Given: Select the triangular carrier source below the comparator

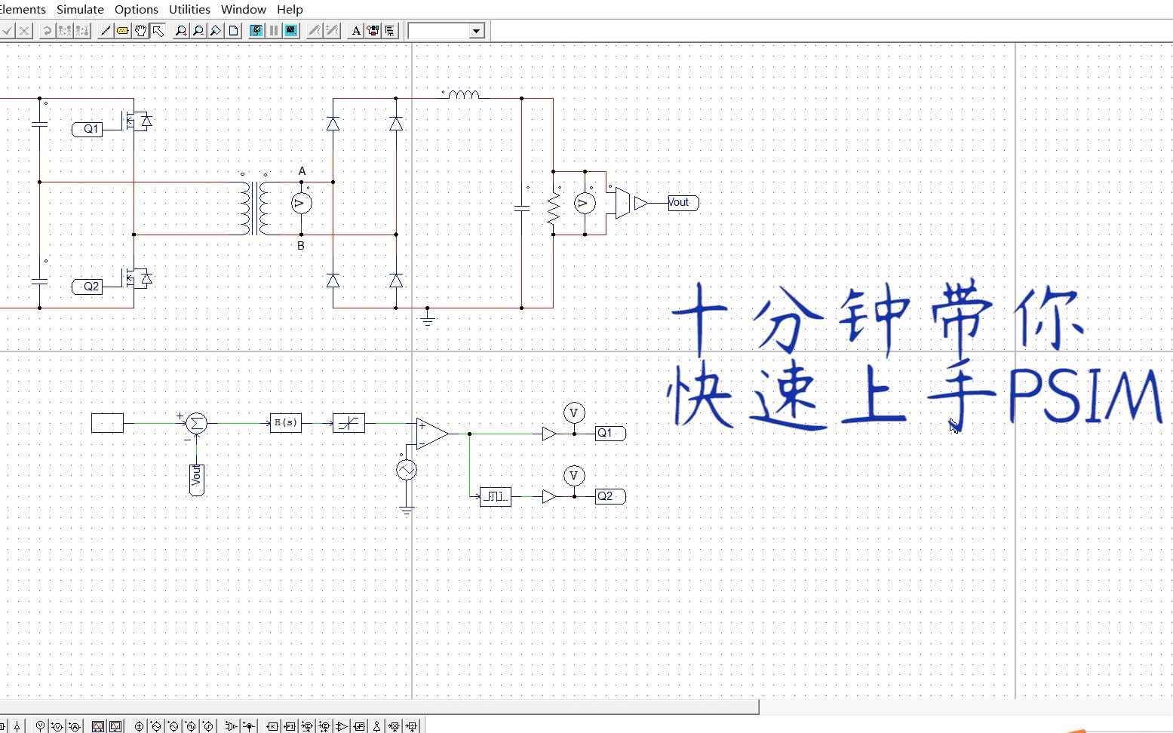Looking at the screenshot, I should [x=407, y=470].
